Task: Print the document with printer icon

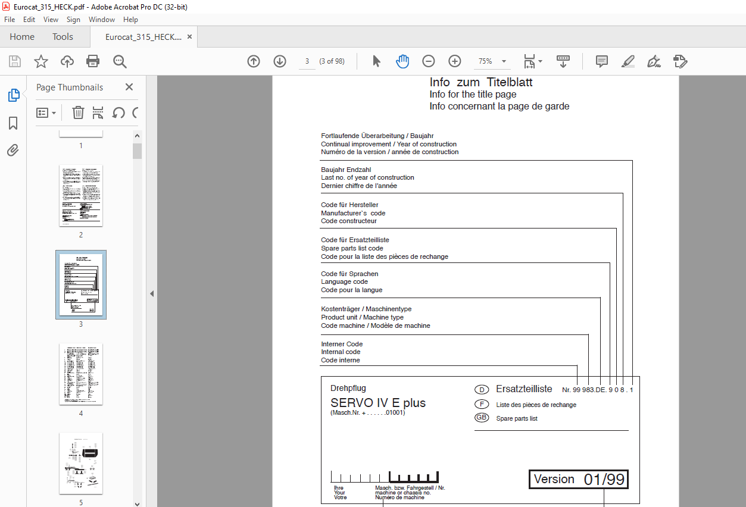Action: (93, 61)
